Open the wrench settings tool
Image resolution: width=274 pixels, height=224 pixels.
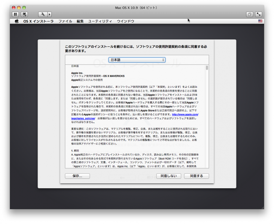43,14
